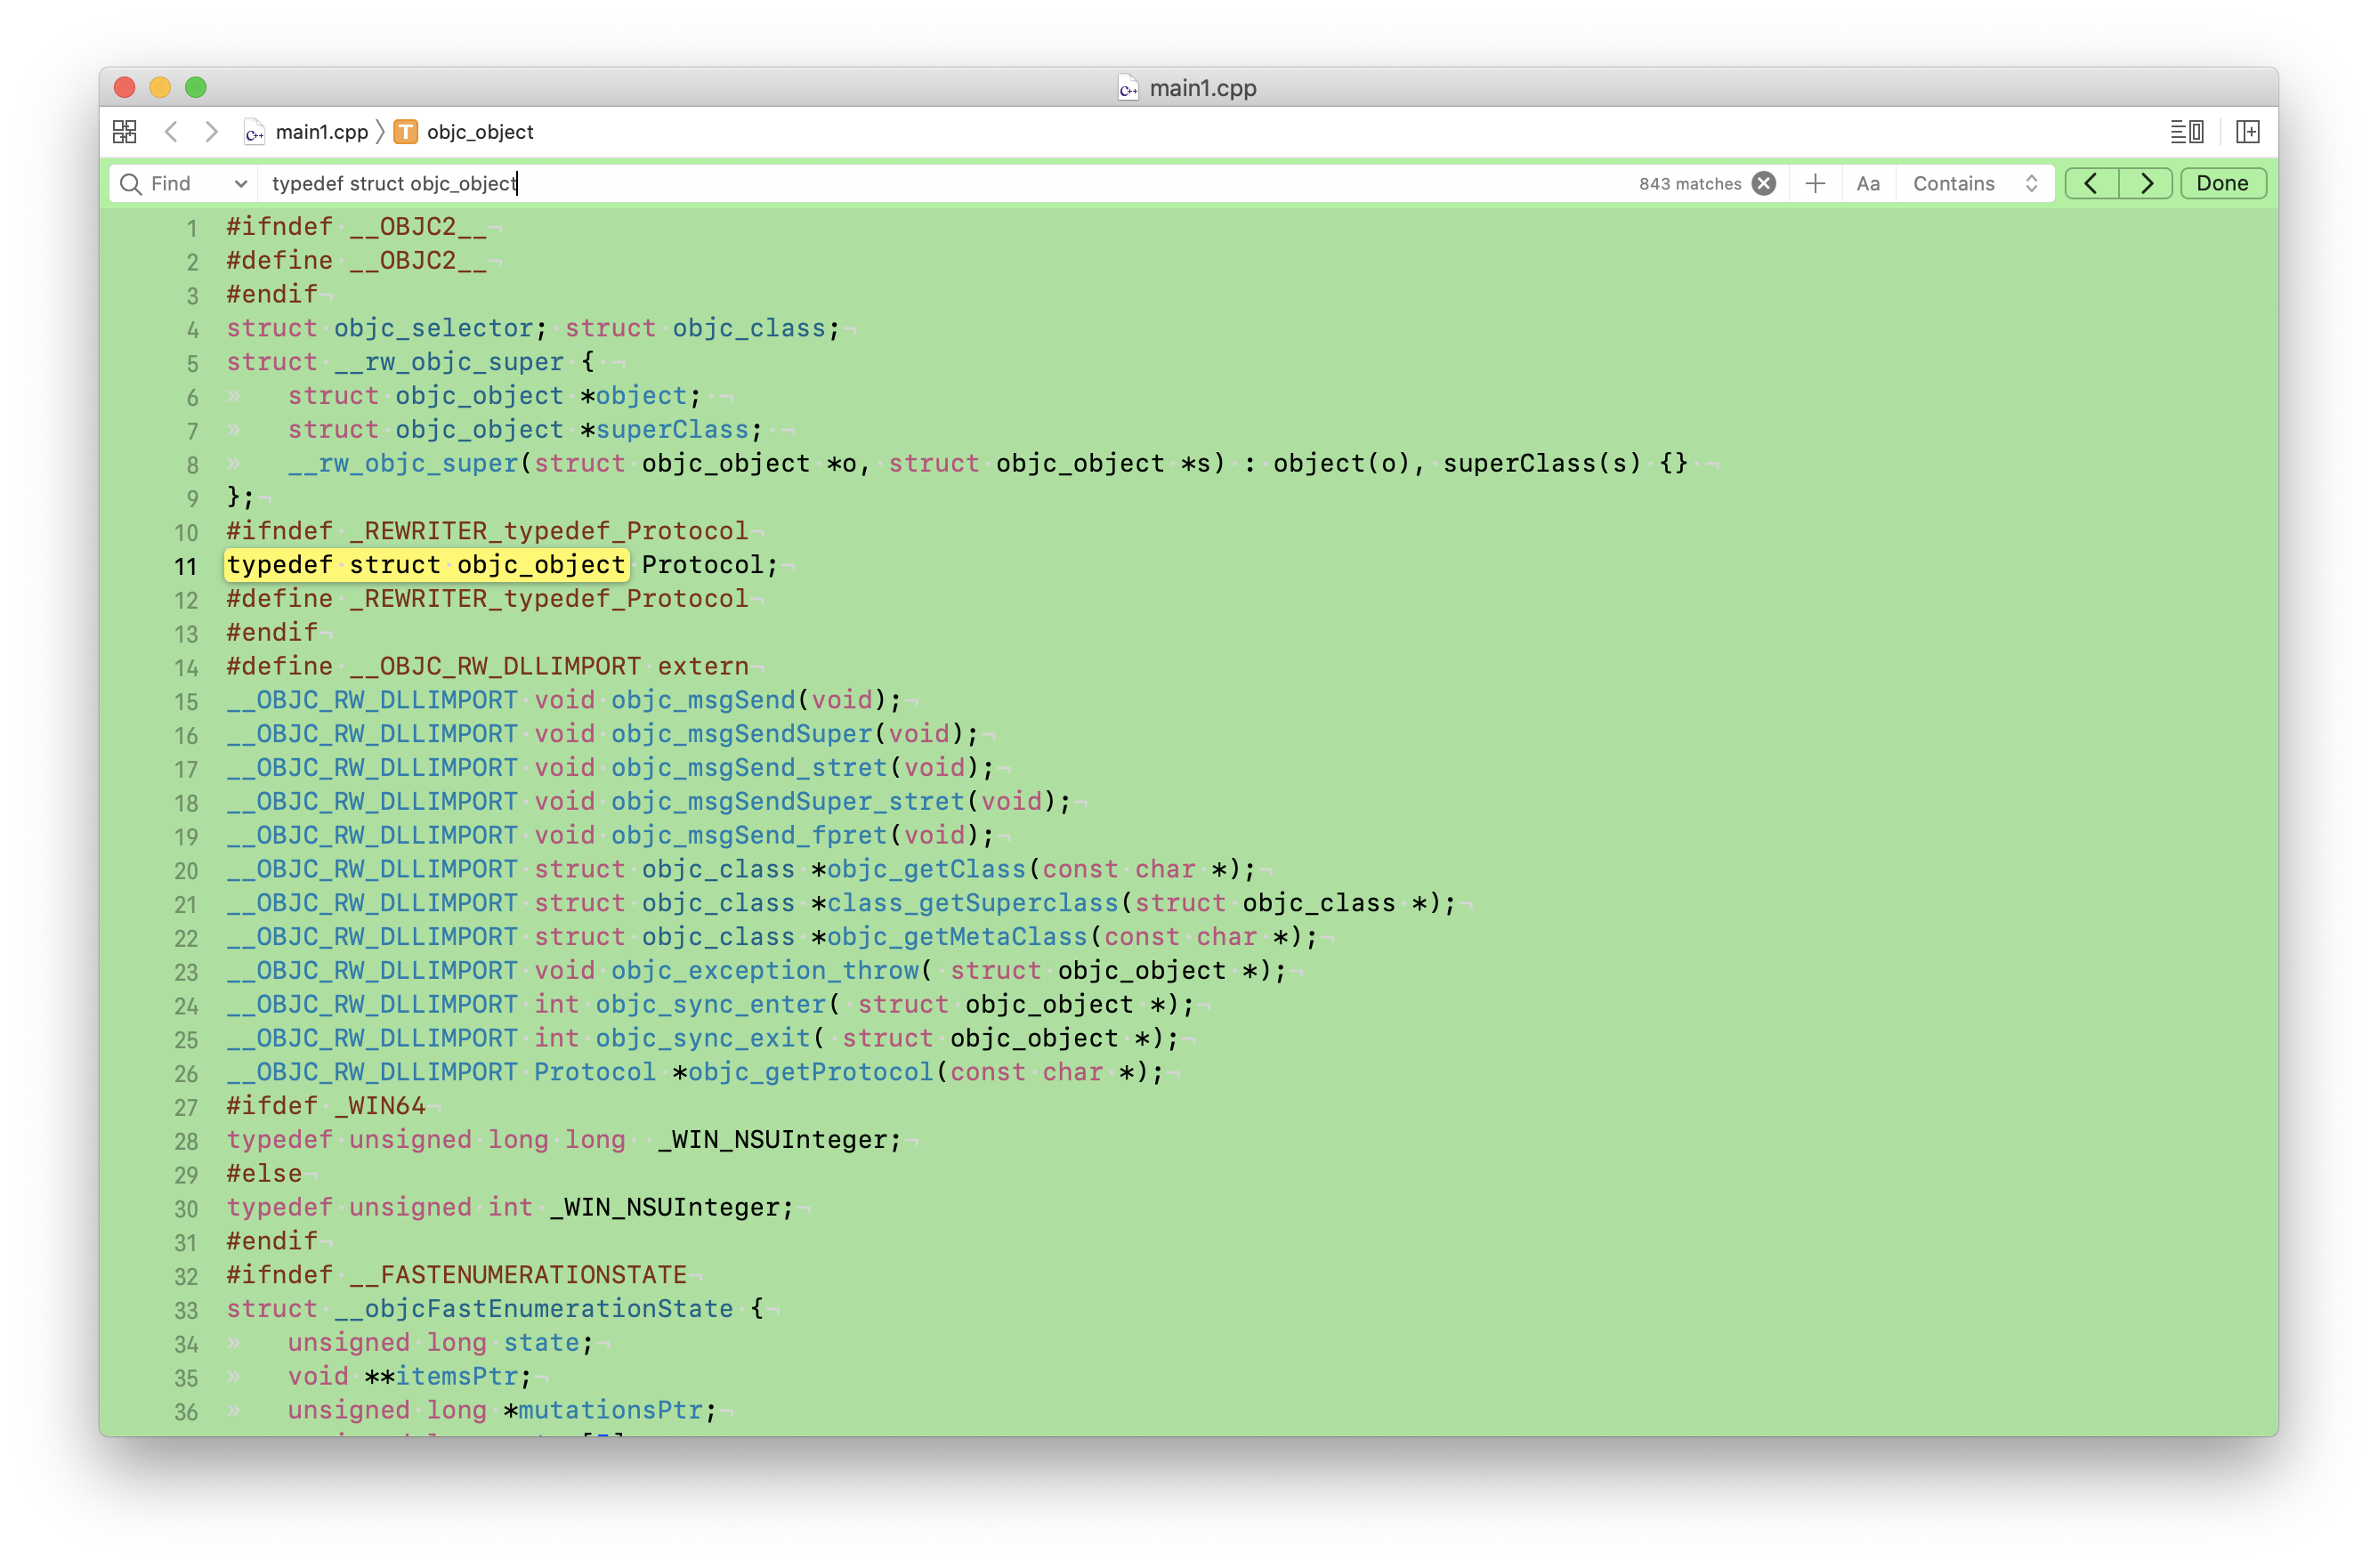
Task: Click the magnifying glass search icon
Action: (130, 184)
